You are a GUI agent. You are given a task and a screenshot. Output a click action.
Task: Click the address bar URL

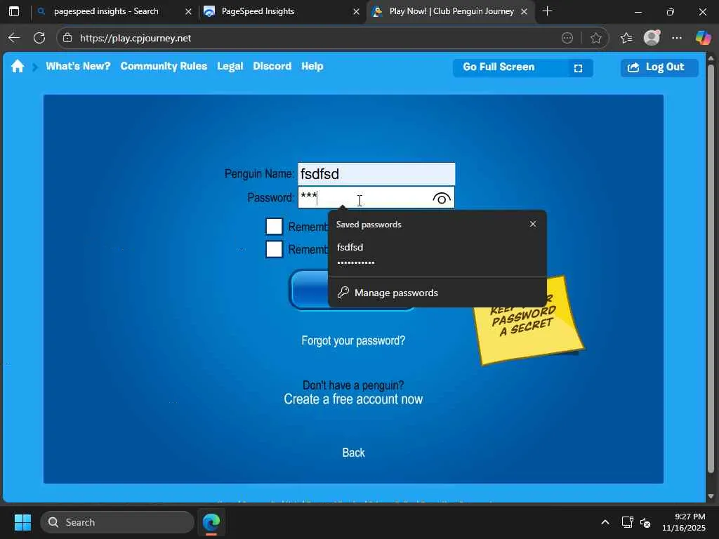tap(136, 38)
